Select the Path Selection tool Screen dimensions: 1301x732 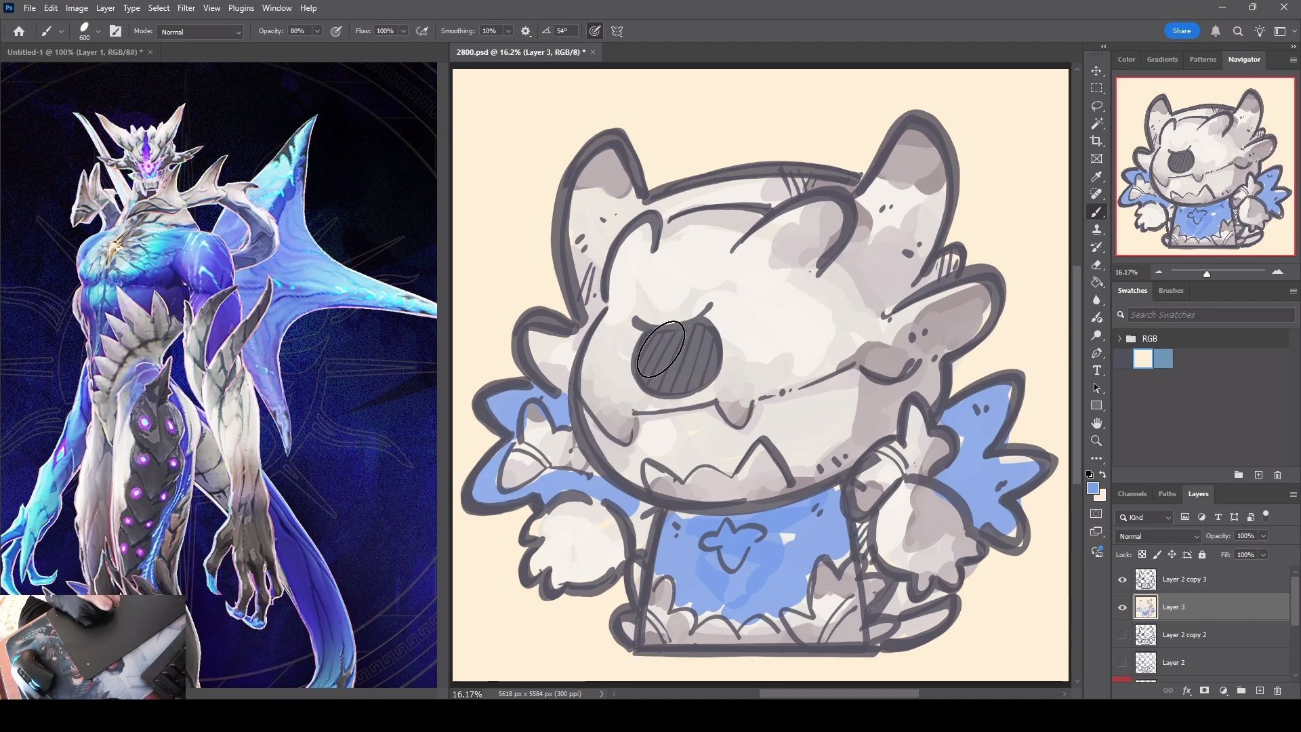tap(1096, 388)
